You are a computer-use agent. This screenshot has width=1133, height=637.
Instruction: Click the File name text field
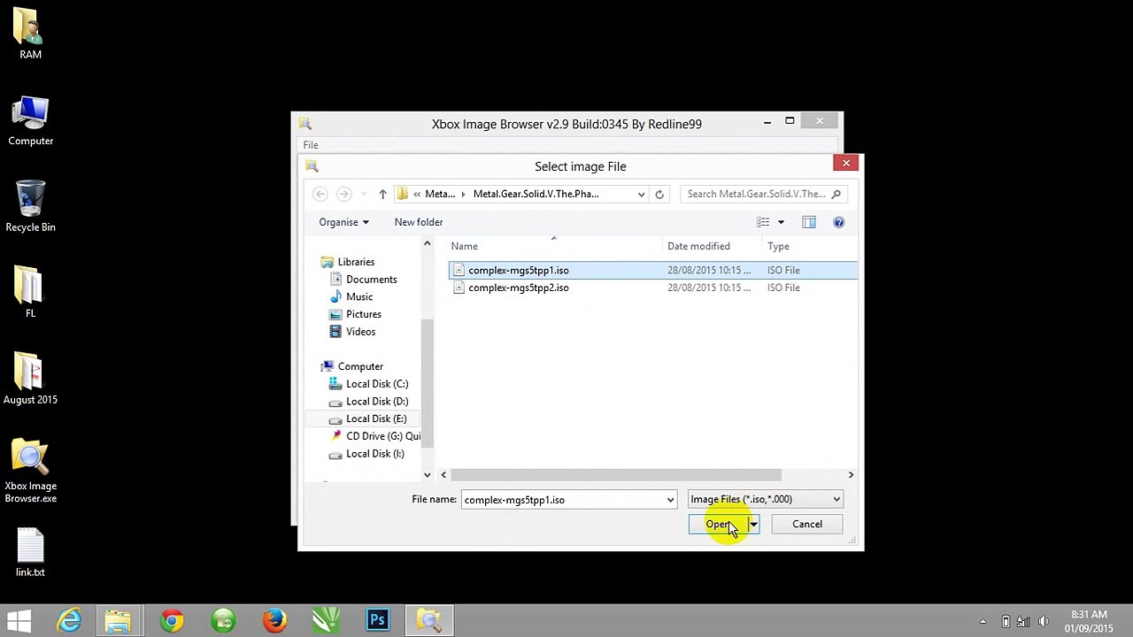pos(562,500)
